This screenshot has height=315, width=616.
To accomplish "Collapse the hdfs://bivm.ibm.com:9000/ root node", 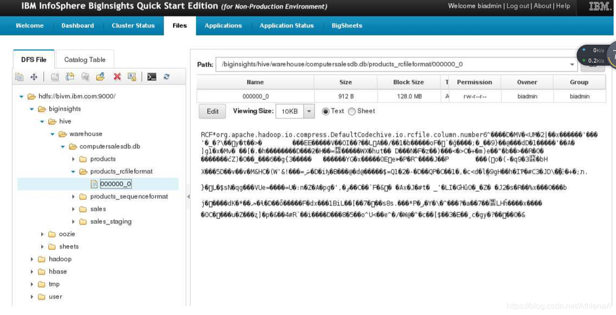I will click(x=21, y=96).
